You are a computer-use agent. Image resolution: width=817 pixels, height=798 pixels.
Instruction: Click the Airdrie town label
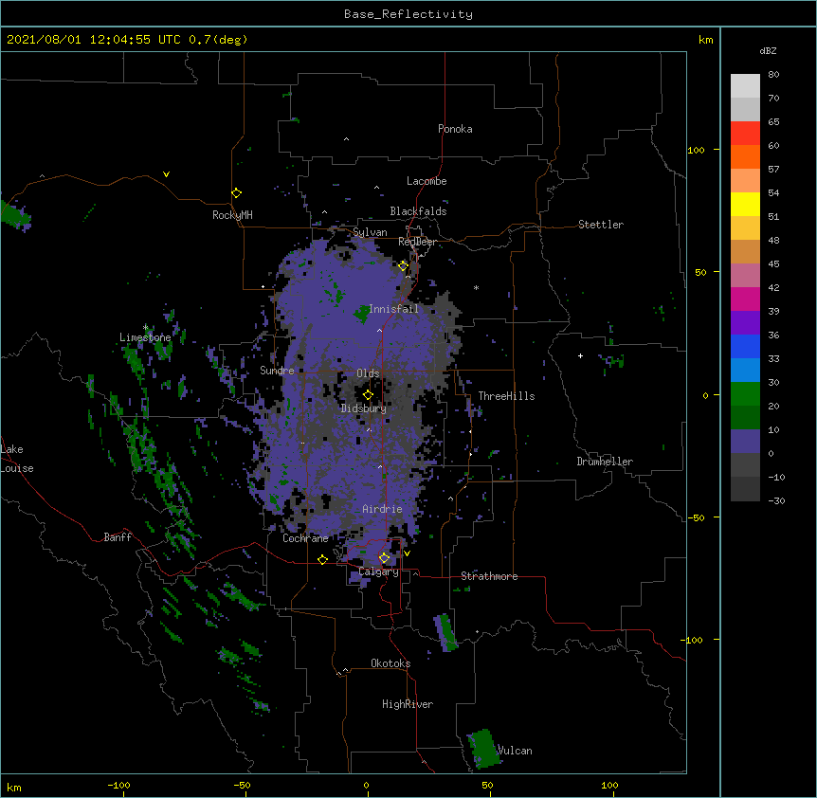pos(383,509)
